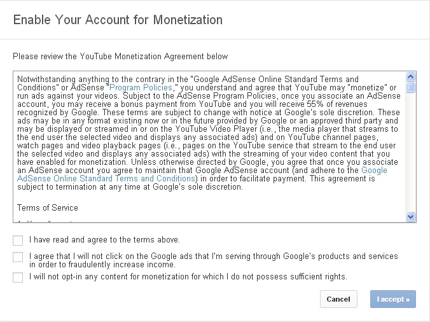This screenshot has width=430, height=322.
Task: Click the agreement paragraph mentioning 55% of revenues
Action: click(x=209, y=133)
